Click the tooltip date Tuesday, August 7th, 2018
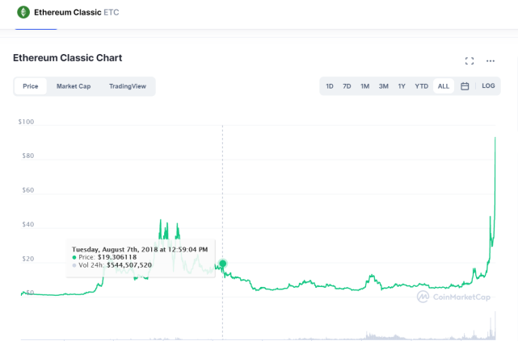Image resolution: width=518 pixels, height=341 pixels. [115, 249]
